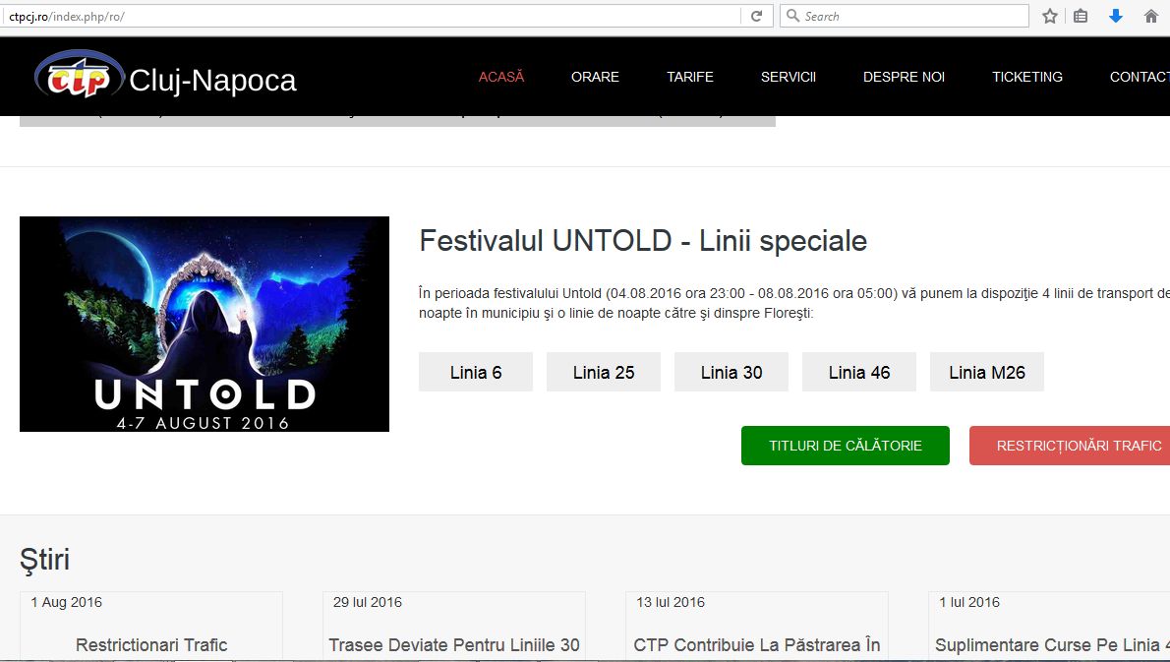1170x662 pixels.
Task: Click the UNTOLD festival banner image
Action: (204, 324)
